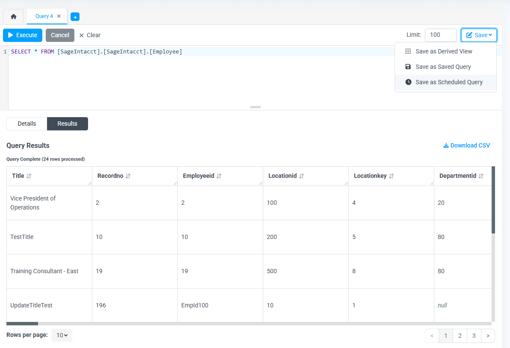This screenshot has height=348, width=510.
Task: Select the Query 4 tab
Action: (44, 16)
